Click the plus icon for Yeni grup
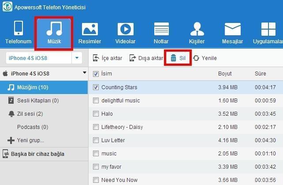Viewport: 283px width, 185px height. 11,140
